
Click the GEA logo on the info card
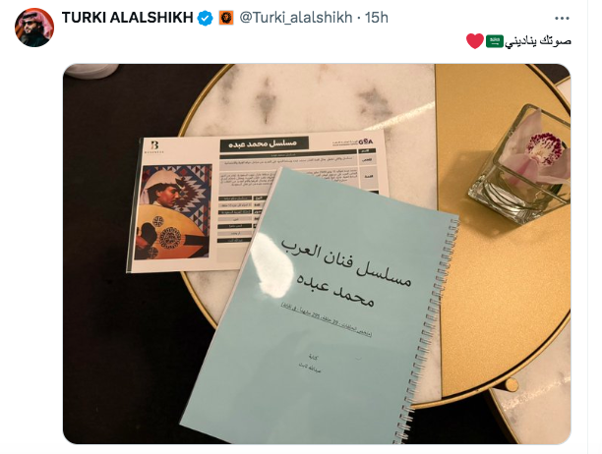click(x=365, y=142)
